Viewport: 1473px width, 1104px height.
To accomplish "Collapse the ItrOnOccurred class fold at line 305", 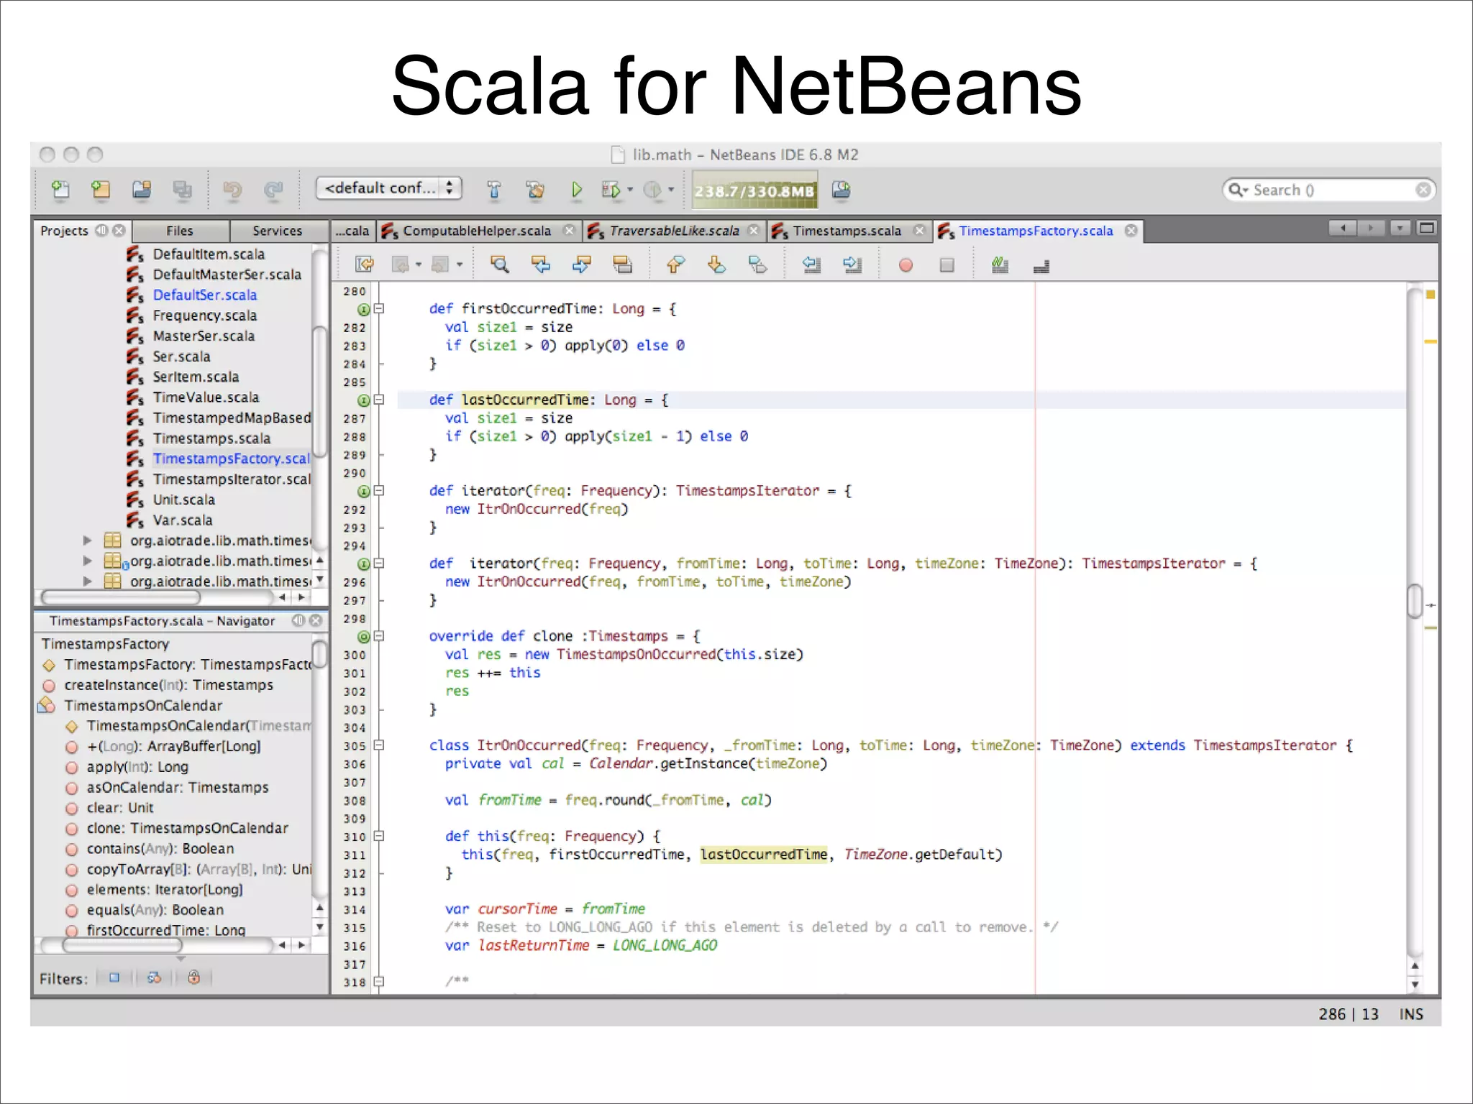I will (380, 745).
